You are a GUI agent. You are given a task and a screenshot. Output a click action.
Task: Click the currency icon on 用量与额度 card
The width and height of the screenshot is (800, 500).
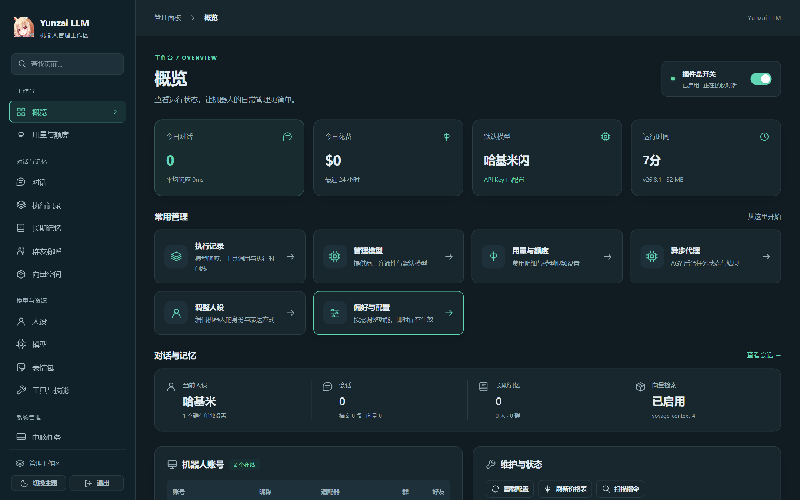(493, 256)
